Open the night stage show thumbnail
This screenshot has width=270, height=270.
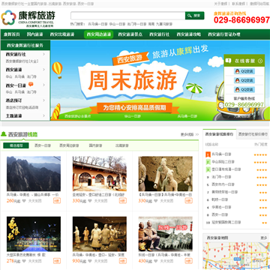click(34, 234)
